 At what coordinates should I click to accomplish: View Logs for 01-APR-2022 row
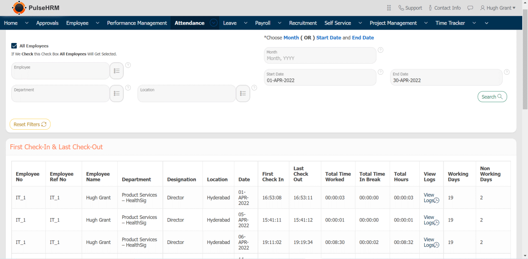431,198
